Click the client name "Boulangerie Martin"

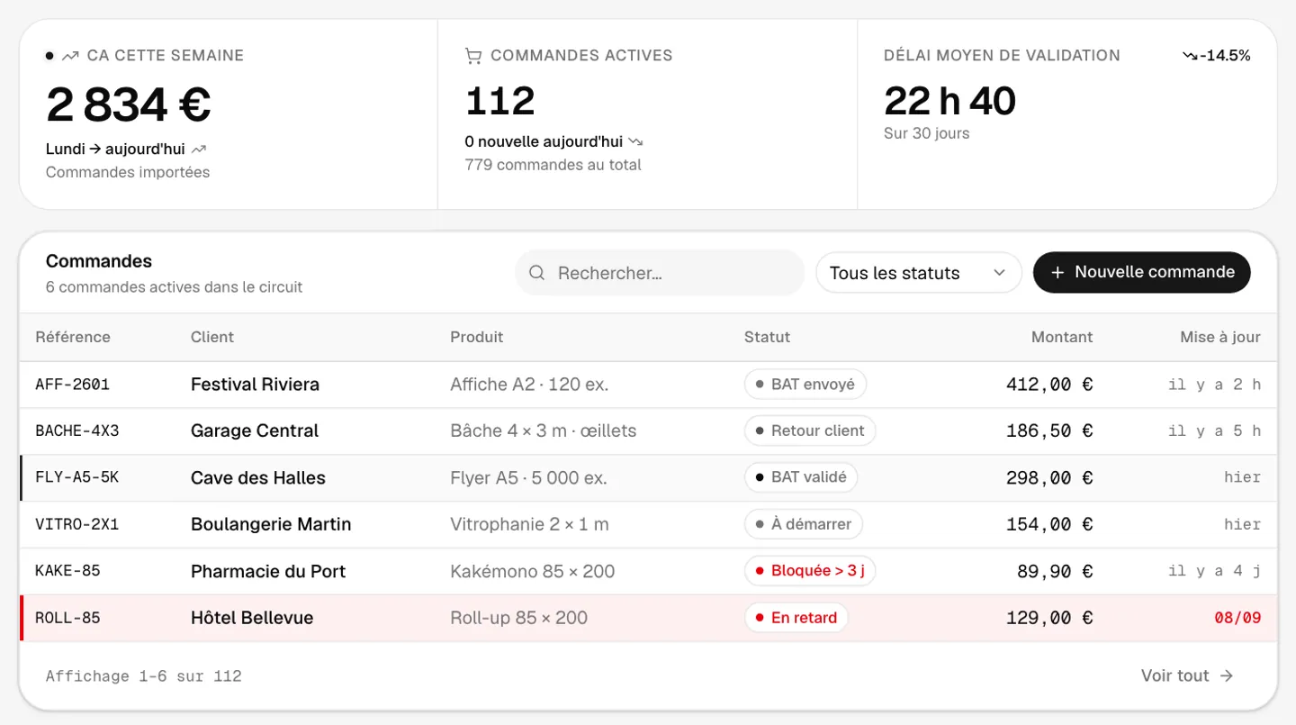[x=271, y=524]
